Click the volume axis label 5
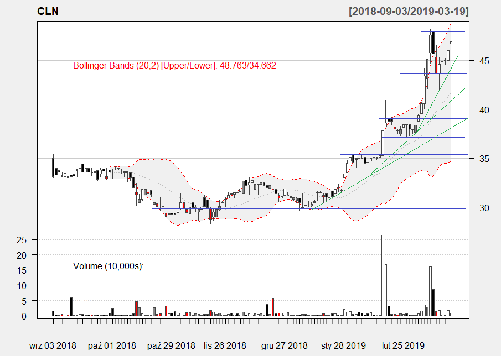The image size is (501, 356). (x=24, y=301)
